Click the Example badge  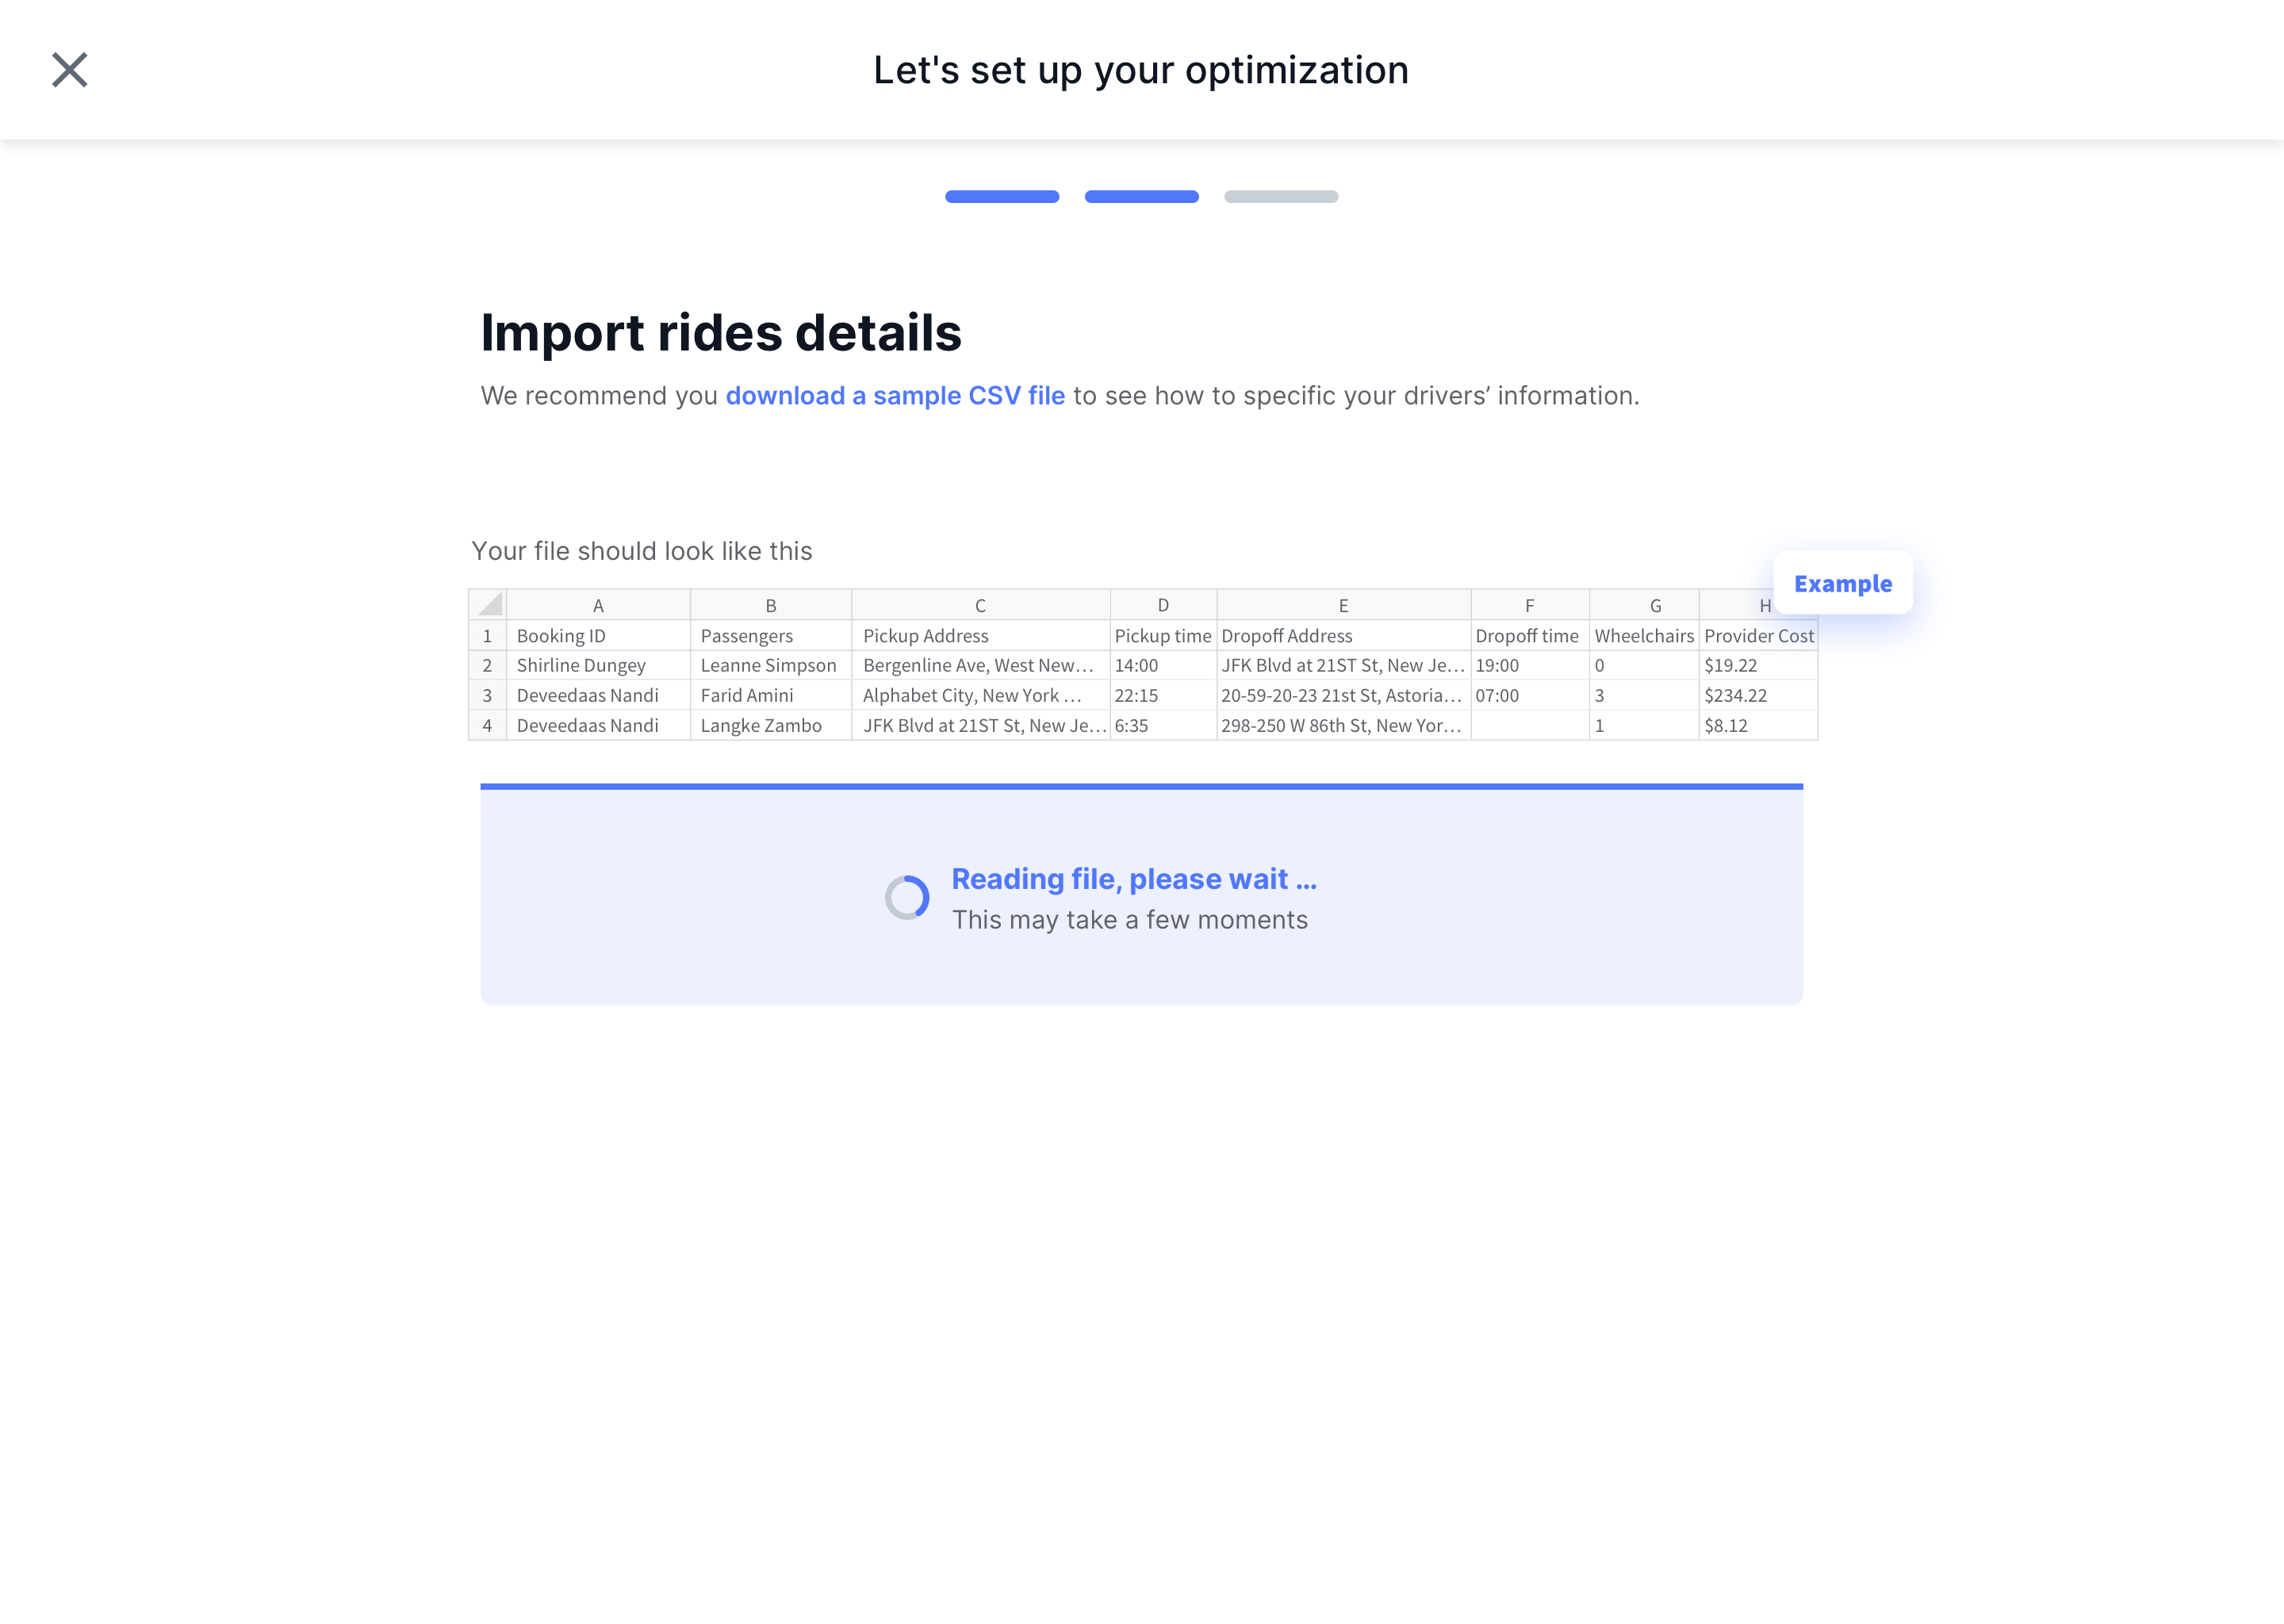1842,583
